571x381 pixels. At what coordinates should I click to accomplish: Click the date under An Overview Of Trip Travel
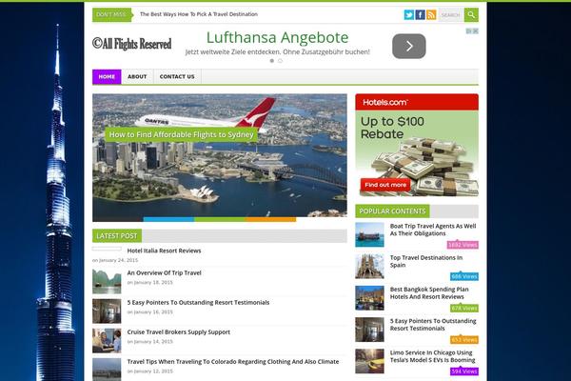pos(150,283)
